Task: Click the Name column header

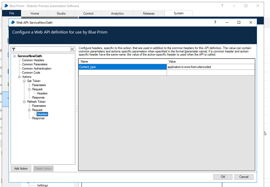Action: click(x=123, y=61)
